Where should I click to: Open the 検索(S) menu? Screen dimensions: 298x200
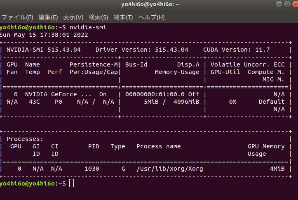[99, 17]
